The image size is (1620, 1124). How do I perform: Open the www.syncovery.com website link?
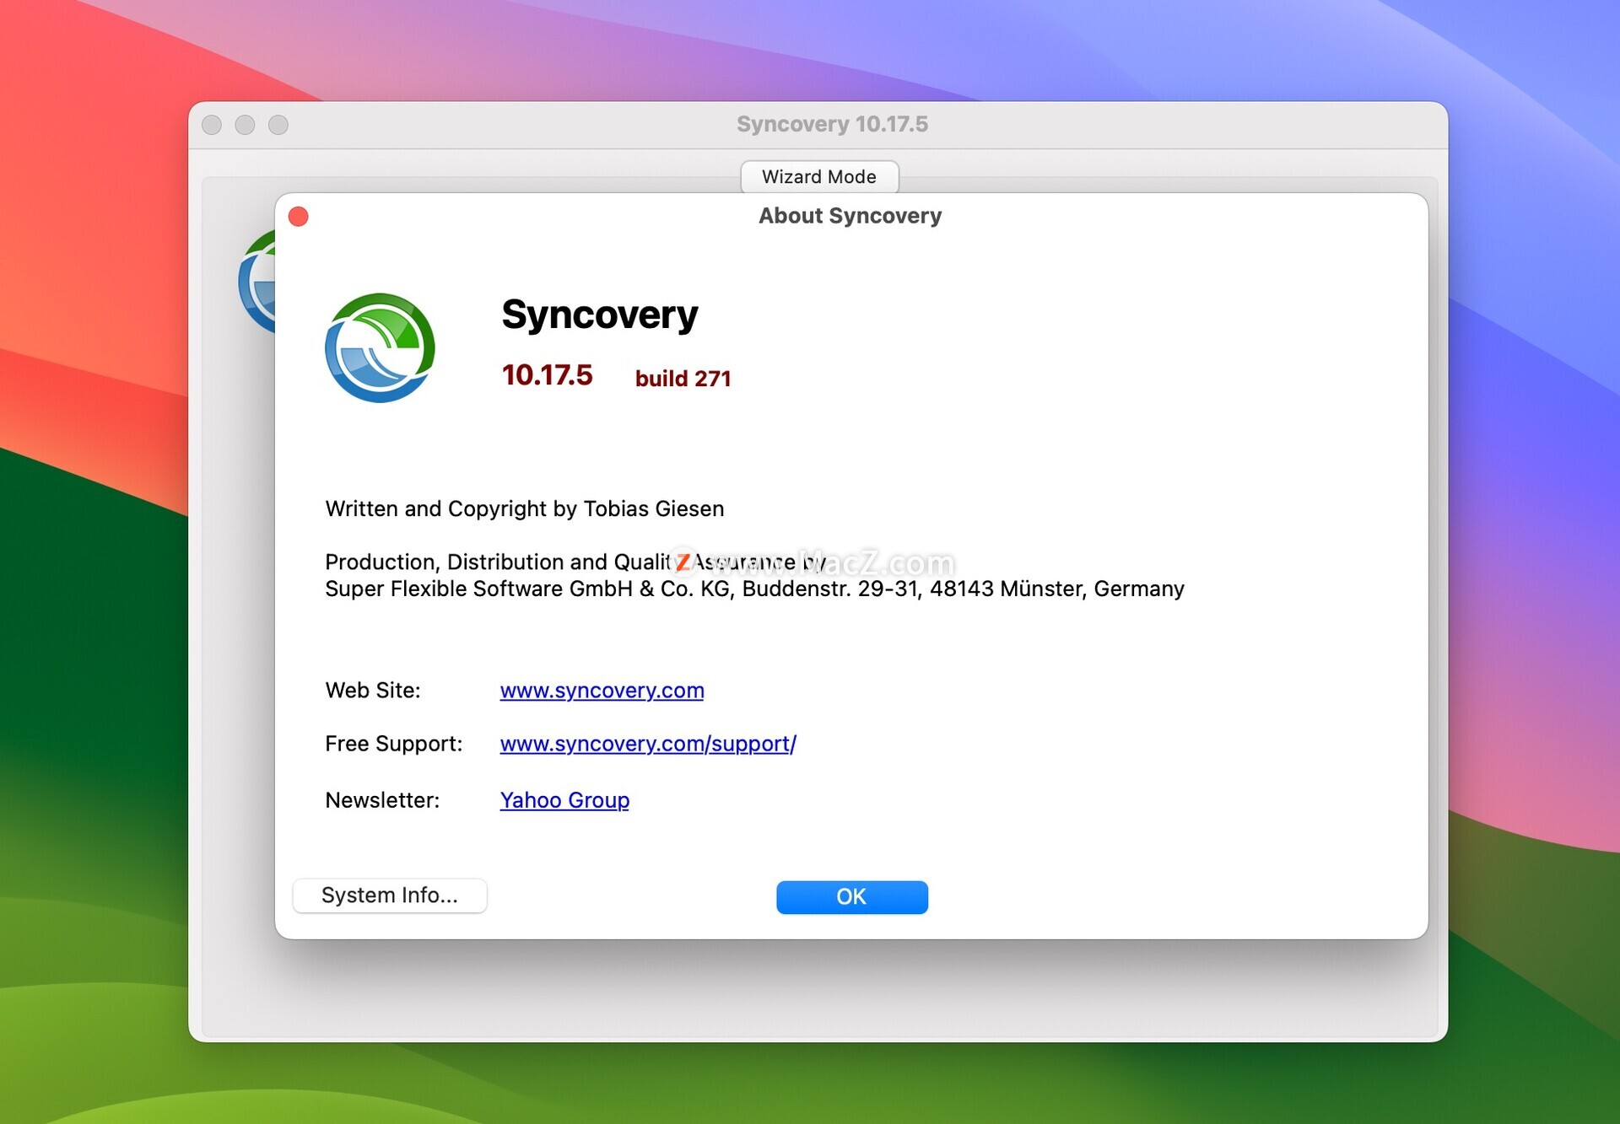pos(602,690)
